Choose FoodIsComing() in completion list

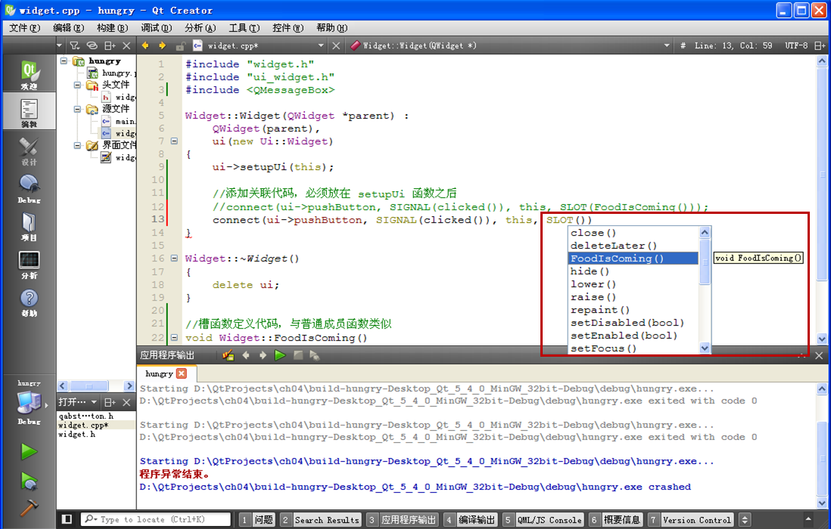[633, 258]
